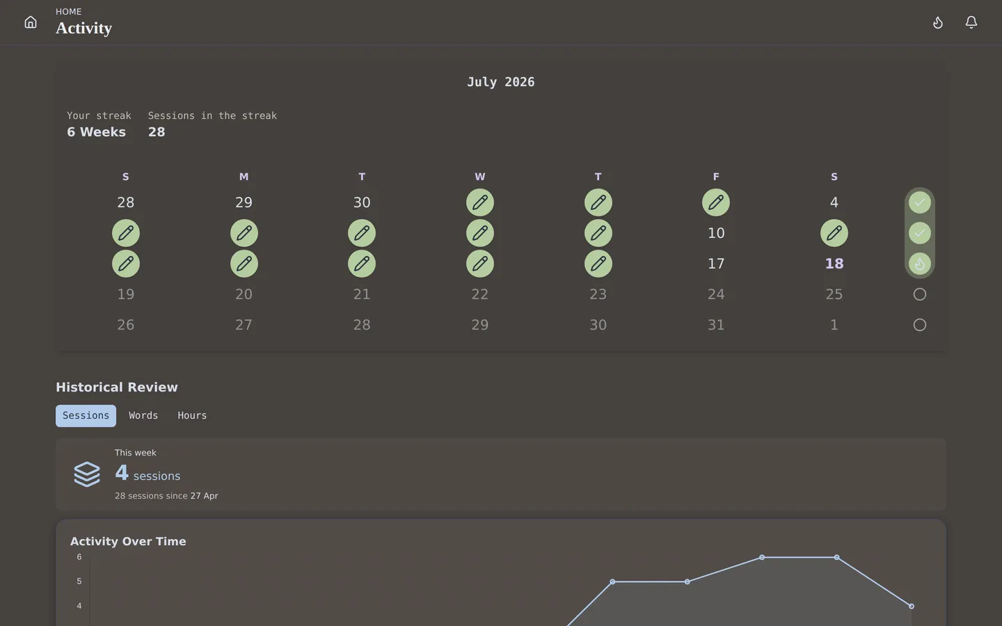The height and width of the screenshot is (626, 1002).
Task: Select the highlighted date 18
Action: pos(834,264)
